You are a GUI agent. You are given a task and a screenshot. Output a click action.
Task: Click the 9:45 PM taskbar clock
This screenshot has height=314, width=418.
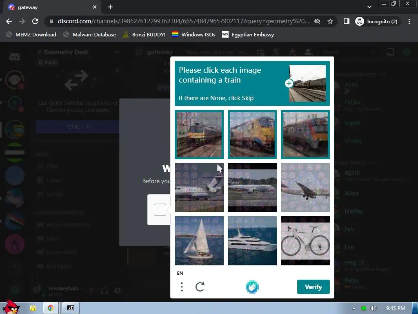[x=395, y=308]
